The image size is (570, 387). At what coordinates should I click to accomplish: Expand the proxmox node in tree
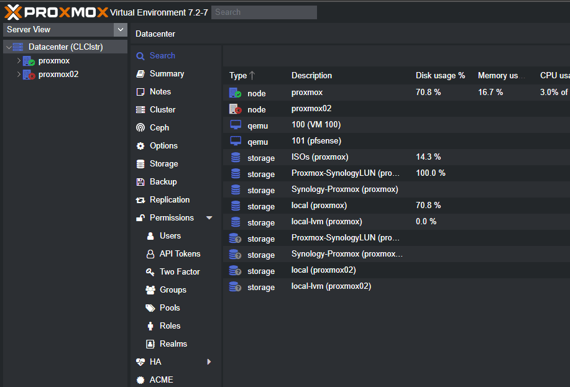coord(19,61)
